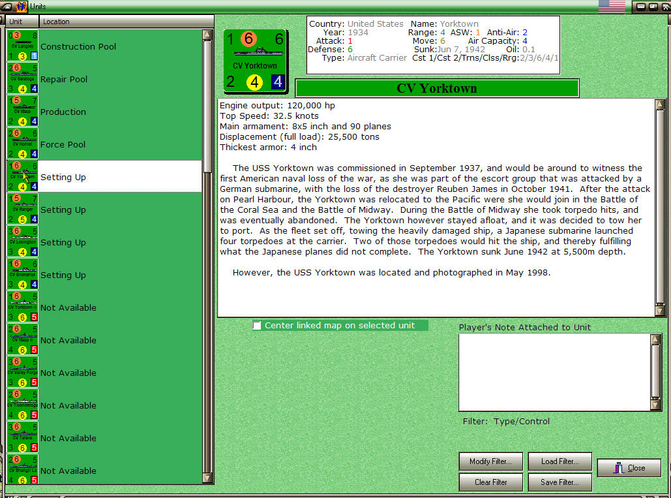Click the Production location text

pyautogui.click(x=63, y=112)
